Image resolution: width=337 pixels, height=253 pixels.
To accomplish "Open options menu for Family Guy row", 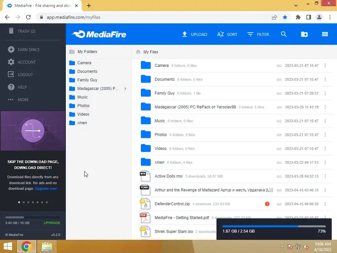I will tap(325, 93).
